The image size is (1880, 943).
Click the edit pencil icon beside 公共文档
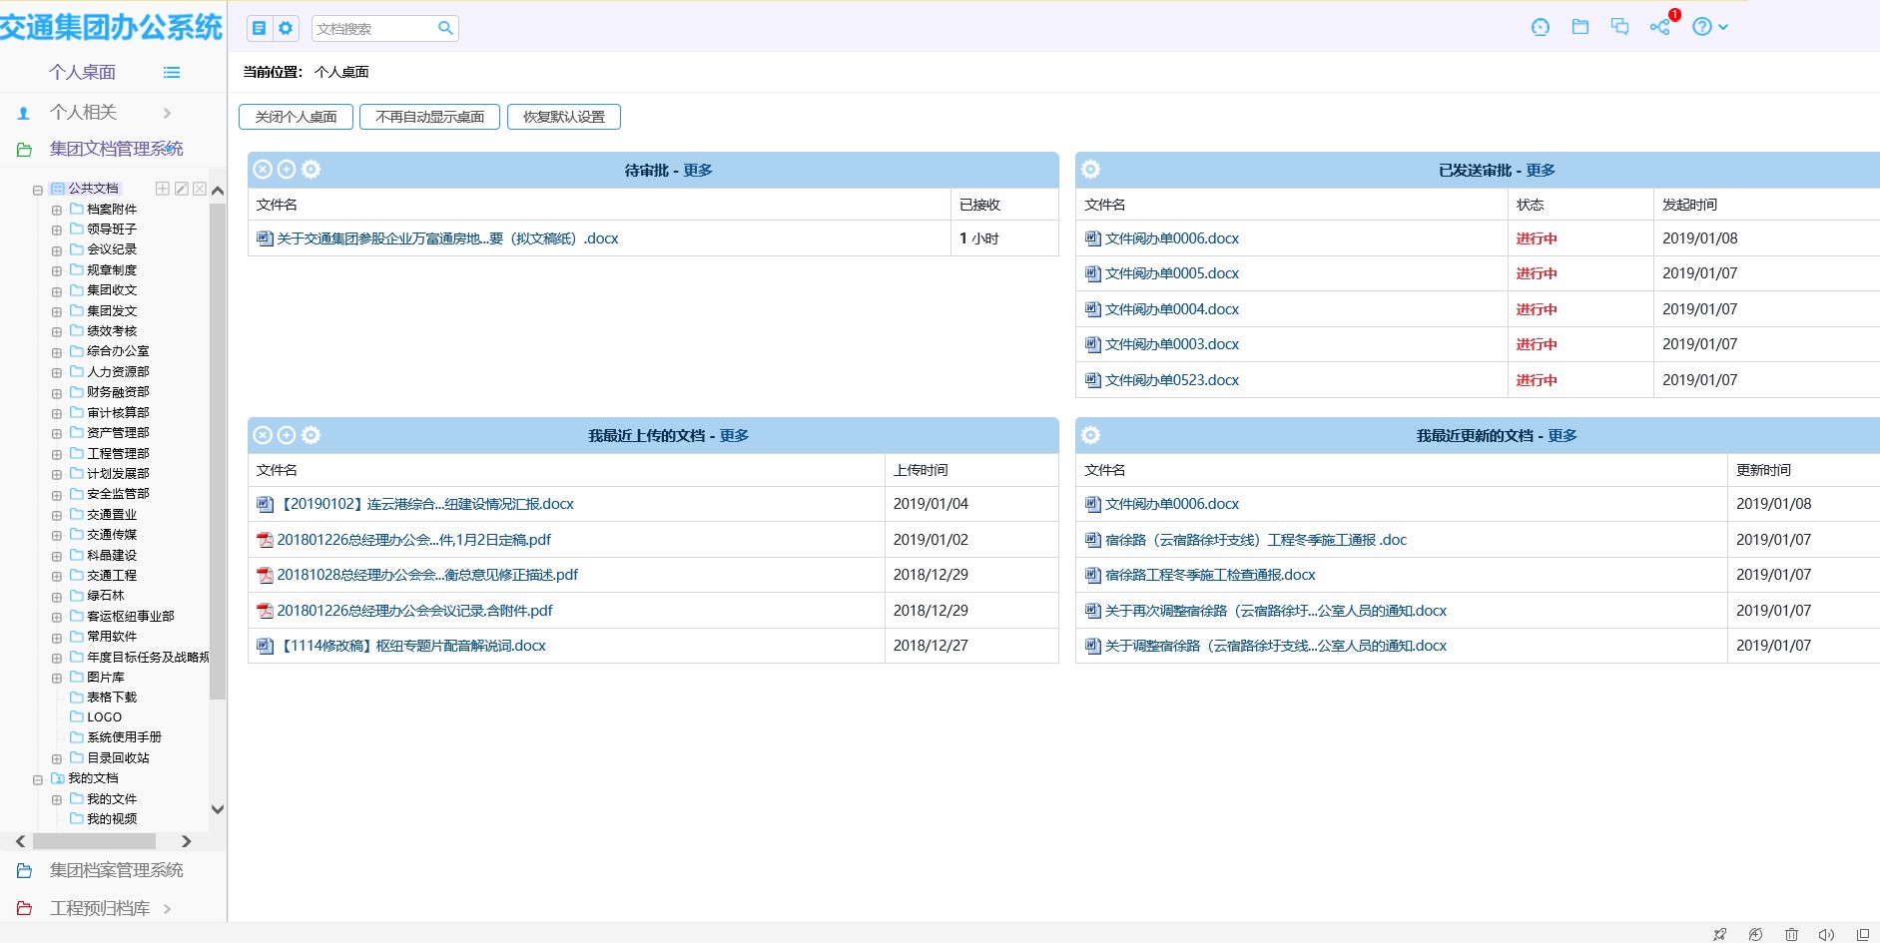click(x=182, y=189)
